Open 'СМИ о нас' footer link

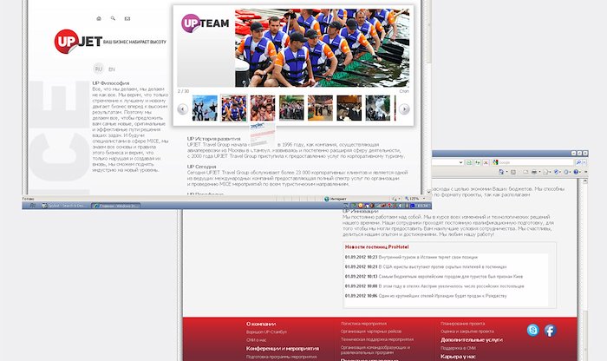pyautogui.click(x=257, y=340)
